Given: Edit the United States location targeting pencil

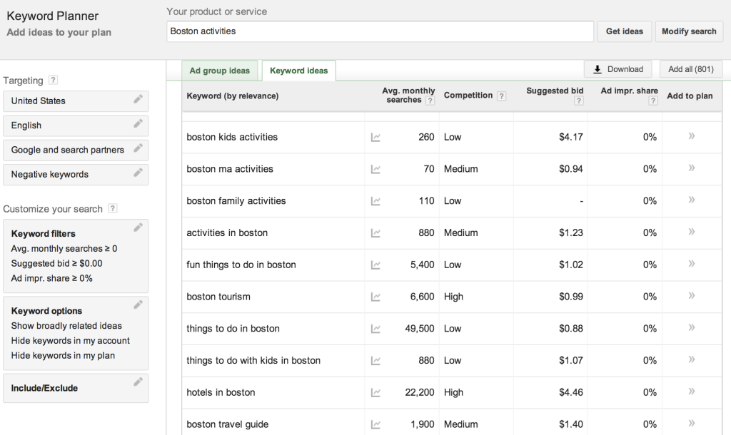Looking at the screenshot, I should pyautogui.click(x=138, y=98).
